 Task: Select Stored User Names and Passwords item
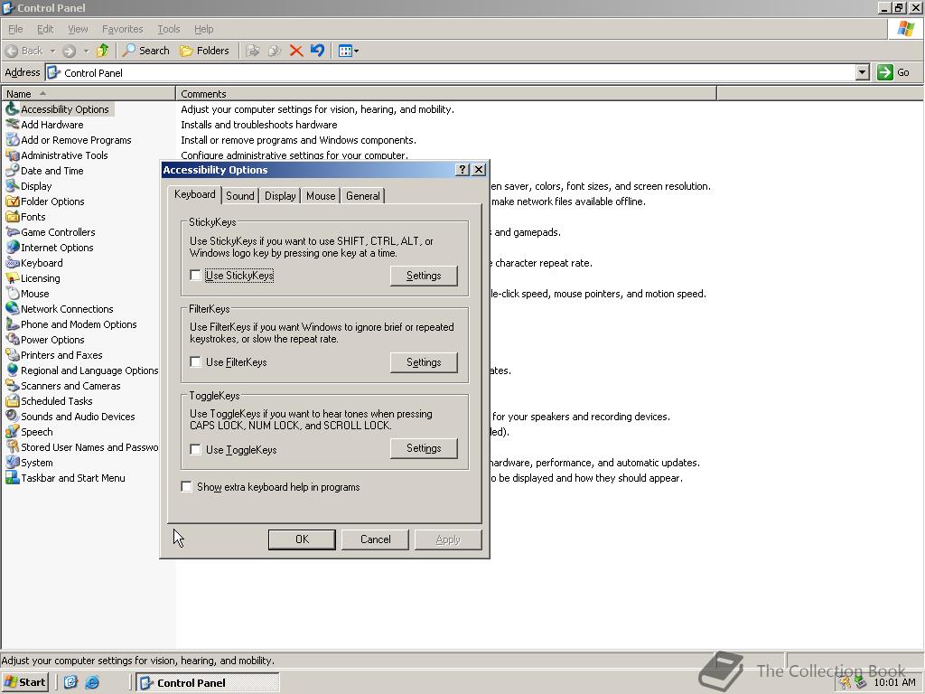pos(81,446)
